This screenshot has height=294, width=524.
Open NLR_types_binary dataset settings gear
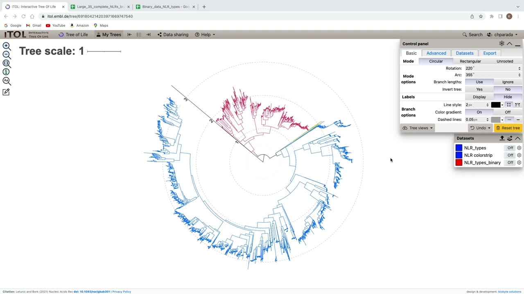[519, 163]
